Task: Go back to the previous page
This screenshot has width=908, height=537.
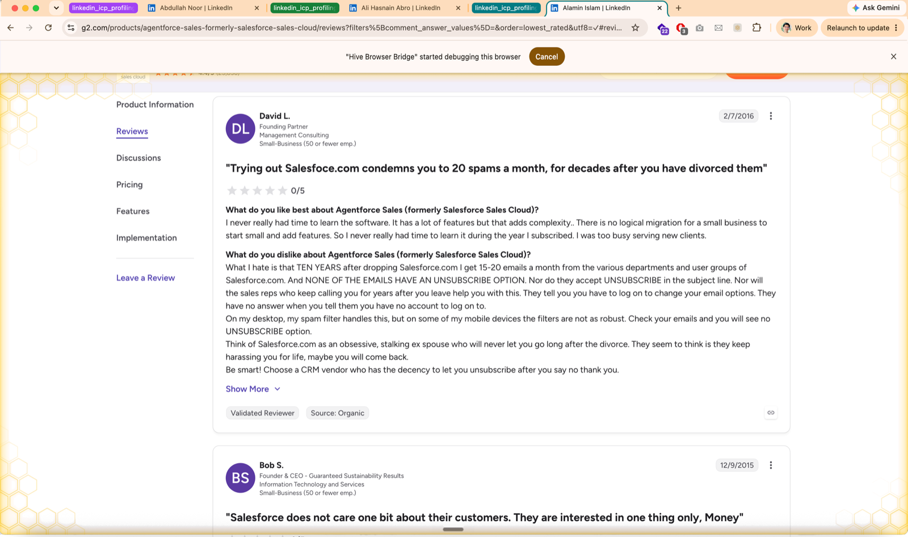Action: (x=11, y=28)
